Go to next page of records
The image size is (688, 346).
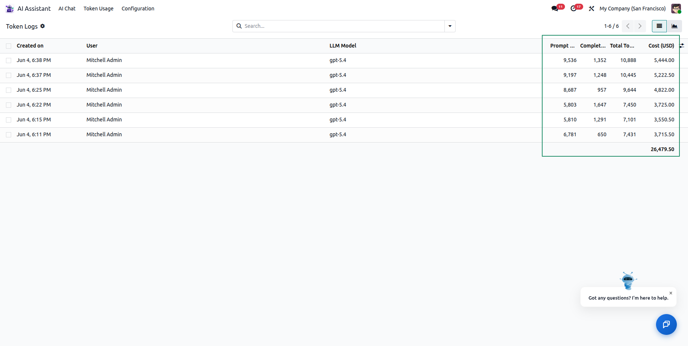coord(640,26)
